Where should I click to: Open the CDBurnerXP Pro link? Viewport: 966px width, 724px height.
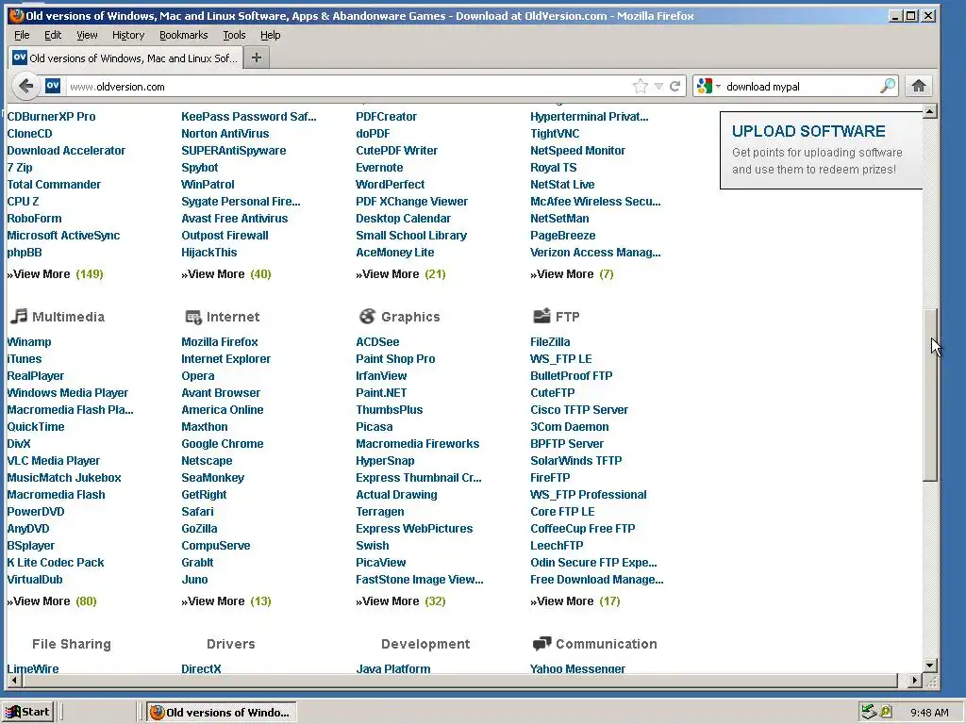(51, 116)
